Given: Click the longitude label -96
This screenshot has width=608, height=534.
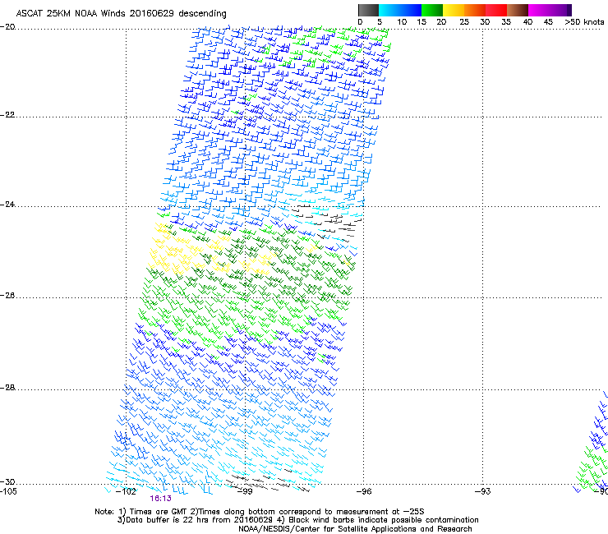Looking at the screenshot, I should point(364,491).
